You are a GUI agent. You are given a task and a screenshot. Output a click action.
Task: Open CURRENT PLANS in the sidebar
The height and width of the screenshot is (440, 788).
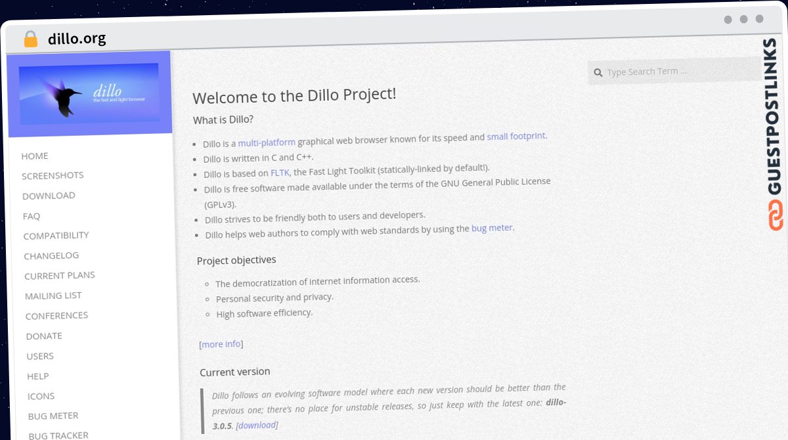click(x=60, y=276)
